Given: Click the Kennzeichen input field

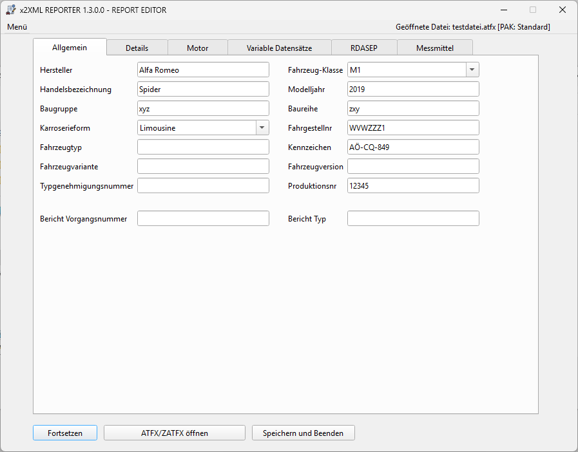Looking at the screenshot, I should tap(412, 147).
